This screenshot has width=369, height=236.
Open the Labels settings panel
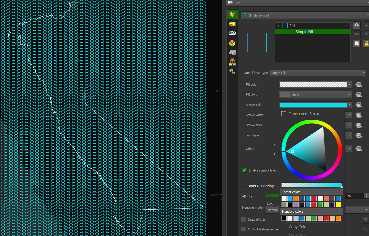tap(232, 24)
